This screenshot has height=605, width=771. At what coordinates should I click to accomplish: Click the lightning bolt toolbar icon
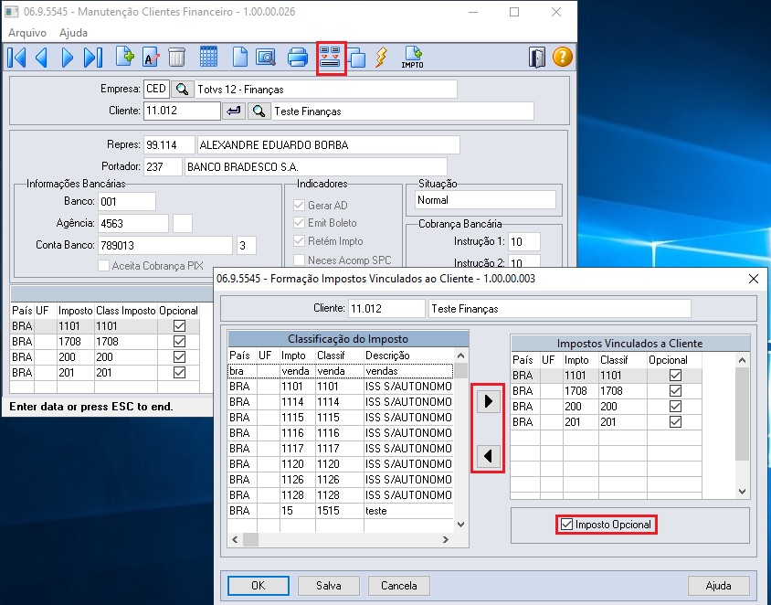coord(382,58)
